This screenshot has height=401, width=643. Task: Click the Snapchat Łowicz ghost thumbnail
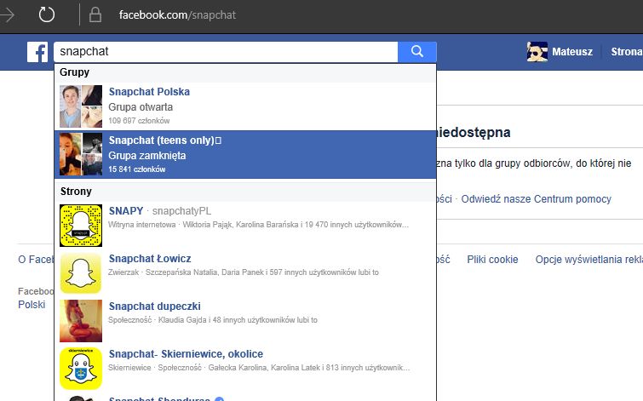tap(81, 273)
